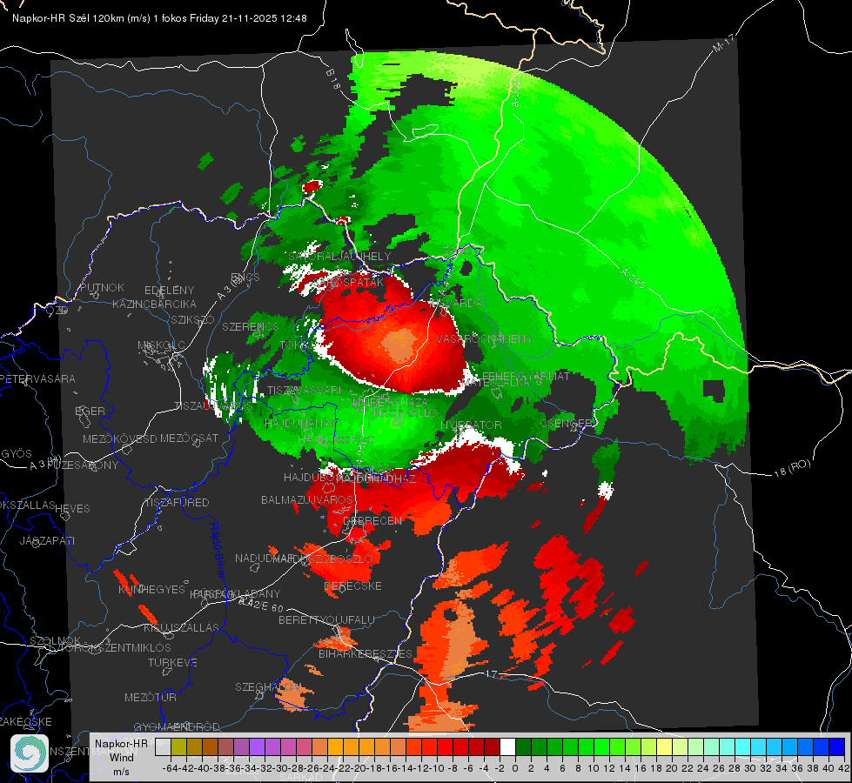The width and height of the screenshot is (852, 783).
Task: Click the VÁSÁROSNAMÉNY city label
Action: tap(485, 339)
